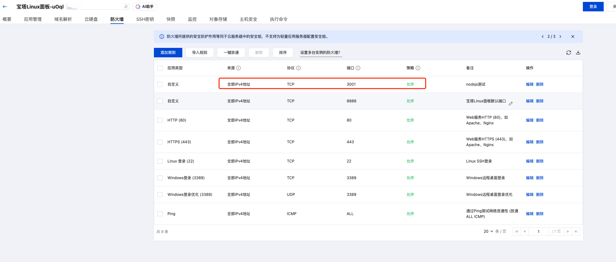The height and width of the screenshot is (262, 616).
Task: Click the page number input field
Action: click(x=538, y=231)
